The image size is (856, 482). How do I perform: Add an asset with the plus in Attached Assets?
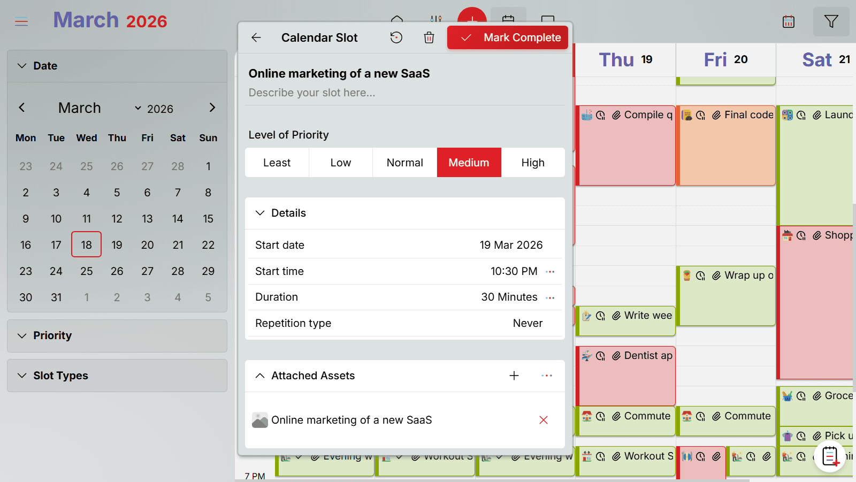[x=514, y=376]
